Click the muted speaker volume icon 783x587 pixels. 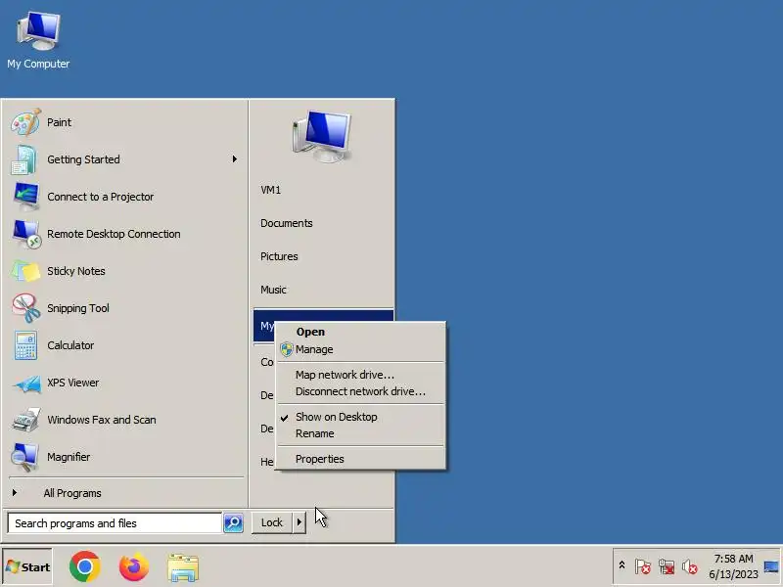(x=690, y=566)
